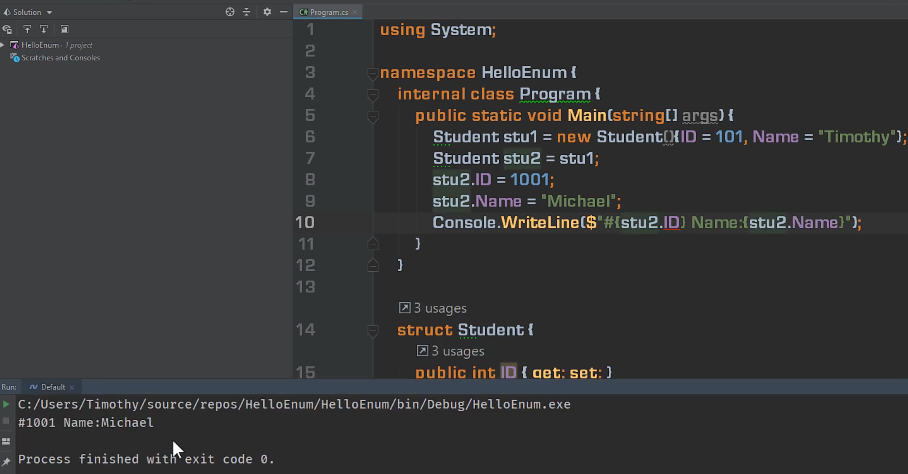This screenshot has width=908, height=474.
Task: Collapse the class Program fold marker
Action: (373, 95)
